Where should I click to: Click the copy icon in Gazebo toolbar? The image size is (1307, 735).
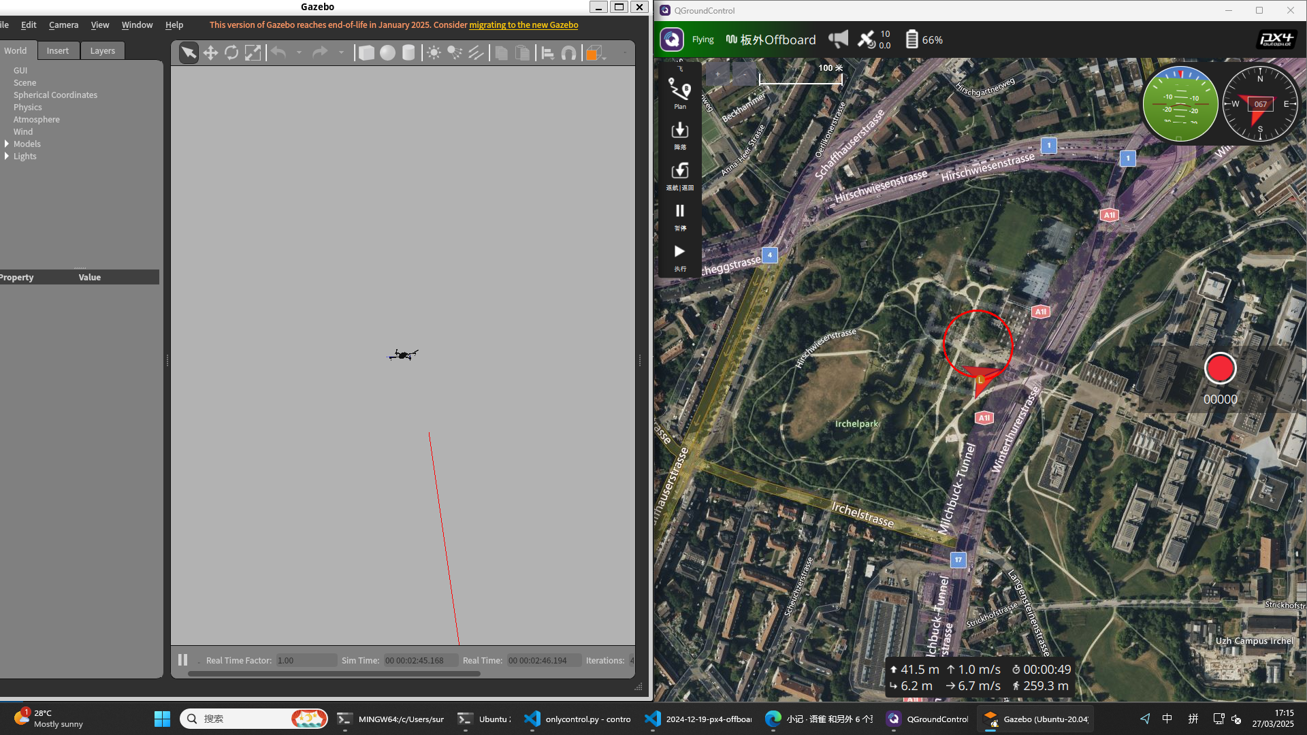pos(502,52)
